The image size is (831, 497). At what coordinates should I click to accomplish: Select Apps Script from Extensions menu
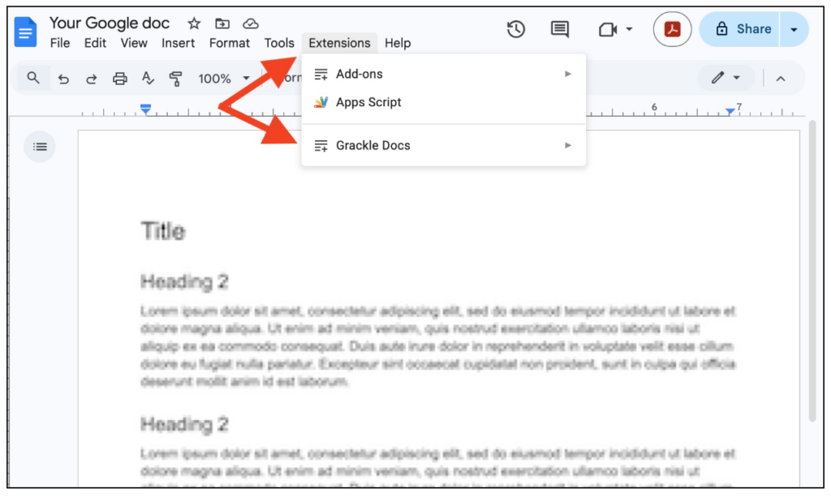(368, 102)
